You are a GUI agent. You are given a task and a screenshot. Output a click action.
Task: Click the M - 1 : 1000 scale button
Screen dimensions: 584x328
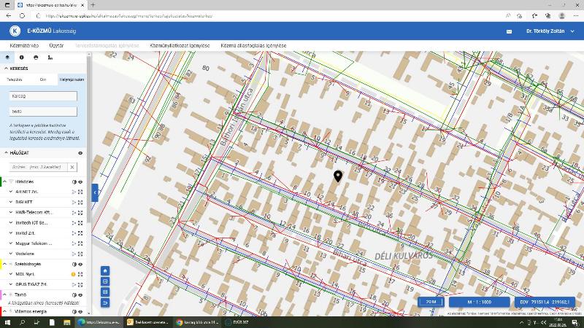(479, 302)
